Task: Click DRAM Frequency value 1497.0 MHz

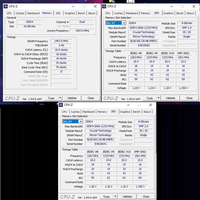Action: (61, 41)
